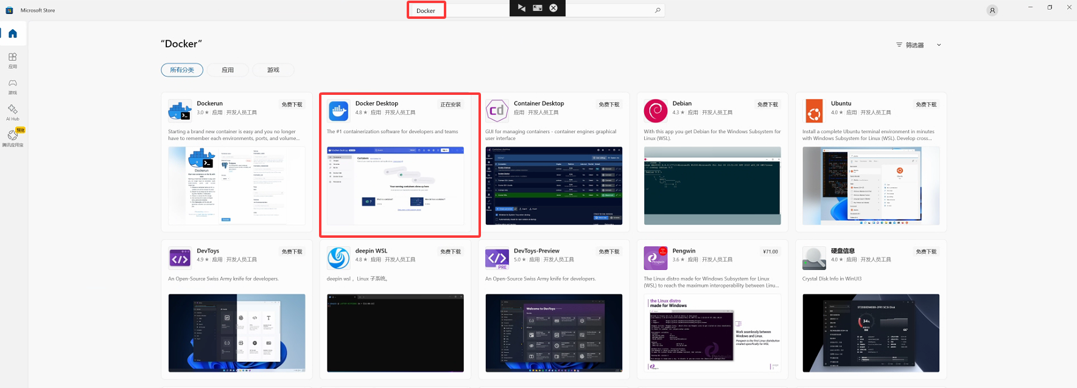Click the Dockerun app icon
Image resolution: width=1077 pixels, height=388 pixels.
coord(180,111)
